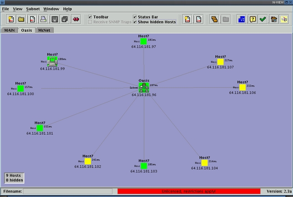This screenshot has height=197, width=293.
Task: Select the yellow host 64.116.181.107 square
Action: point(220,62)
